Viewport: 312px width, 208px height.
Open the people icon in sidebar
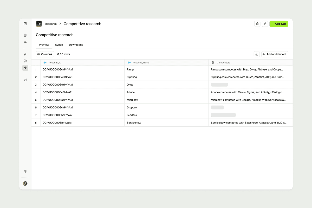tap(25, 42)
